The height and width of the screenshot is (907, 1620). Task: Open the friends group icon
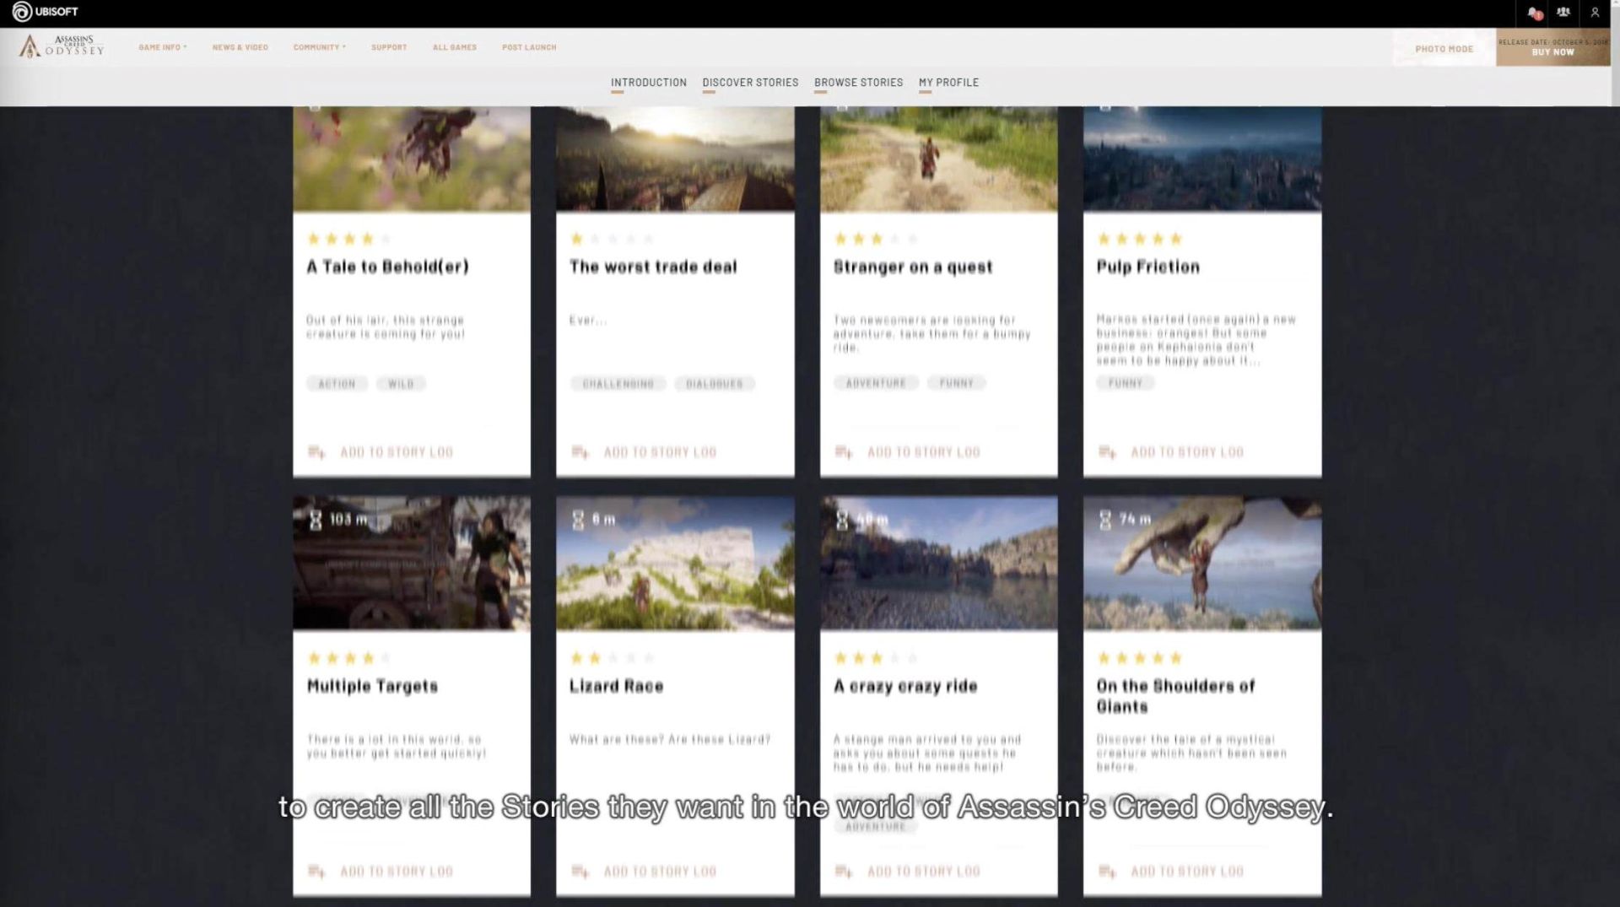click(1563, 13)
